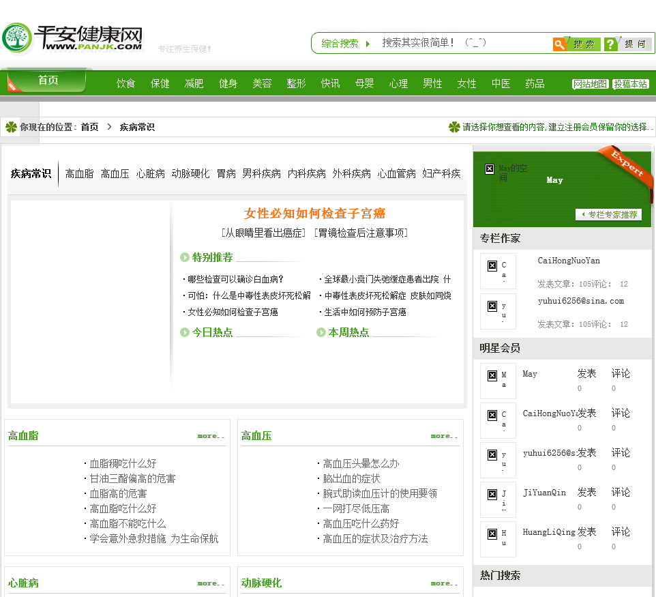The width and height of the screenshot is (656, 597).
Task: Open the 母婴 nav menu
Action: click(364, 83)
